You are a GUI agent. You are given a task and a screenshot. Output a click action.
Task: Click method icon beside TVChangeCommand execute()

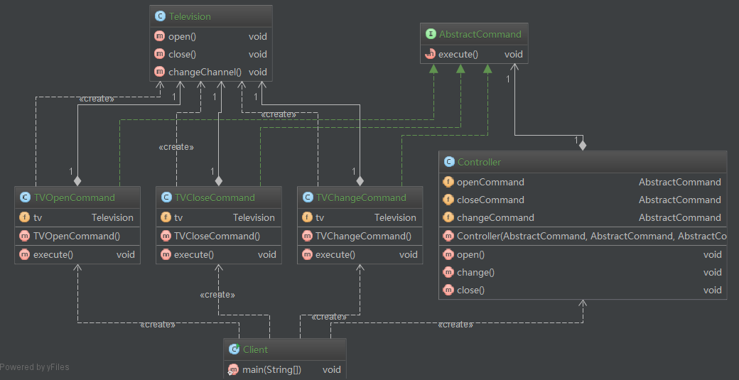[x=307, y=255]
